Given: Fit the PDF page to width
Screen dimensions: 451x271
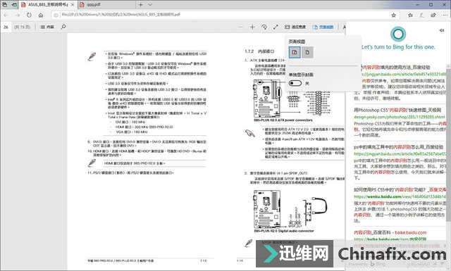Looking at the screenshot, I should [x=295, y=27].
